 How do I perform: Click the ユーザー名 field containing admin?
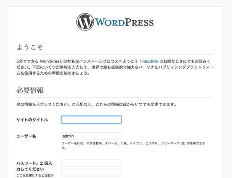tap(91, 136)
